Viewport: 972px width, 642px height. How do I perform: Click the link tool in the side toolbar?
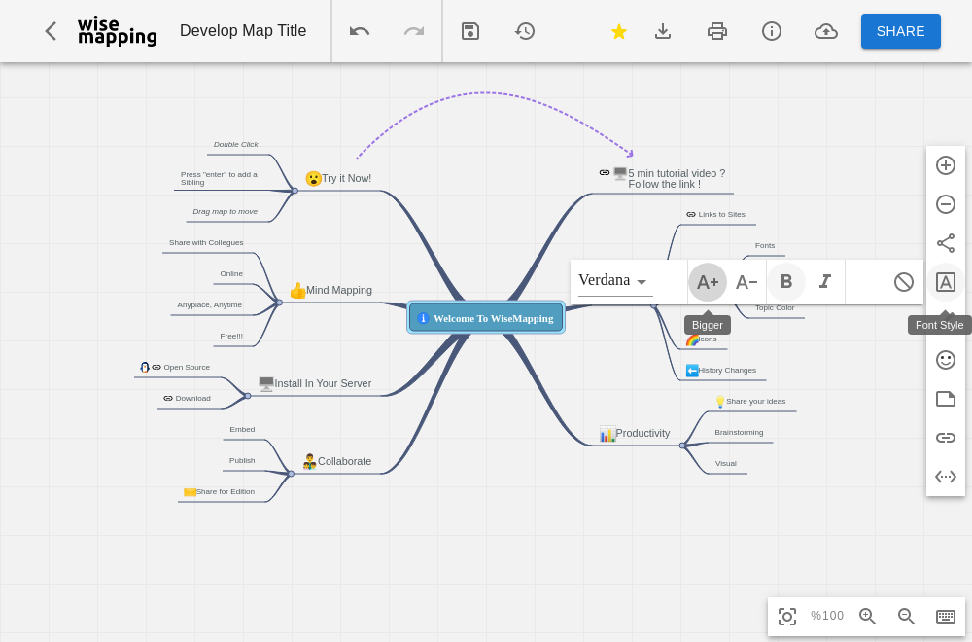(x=946, y=438)
